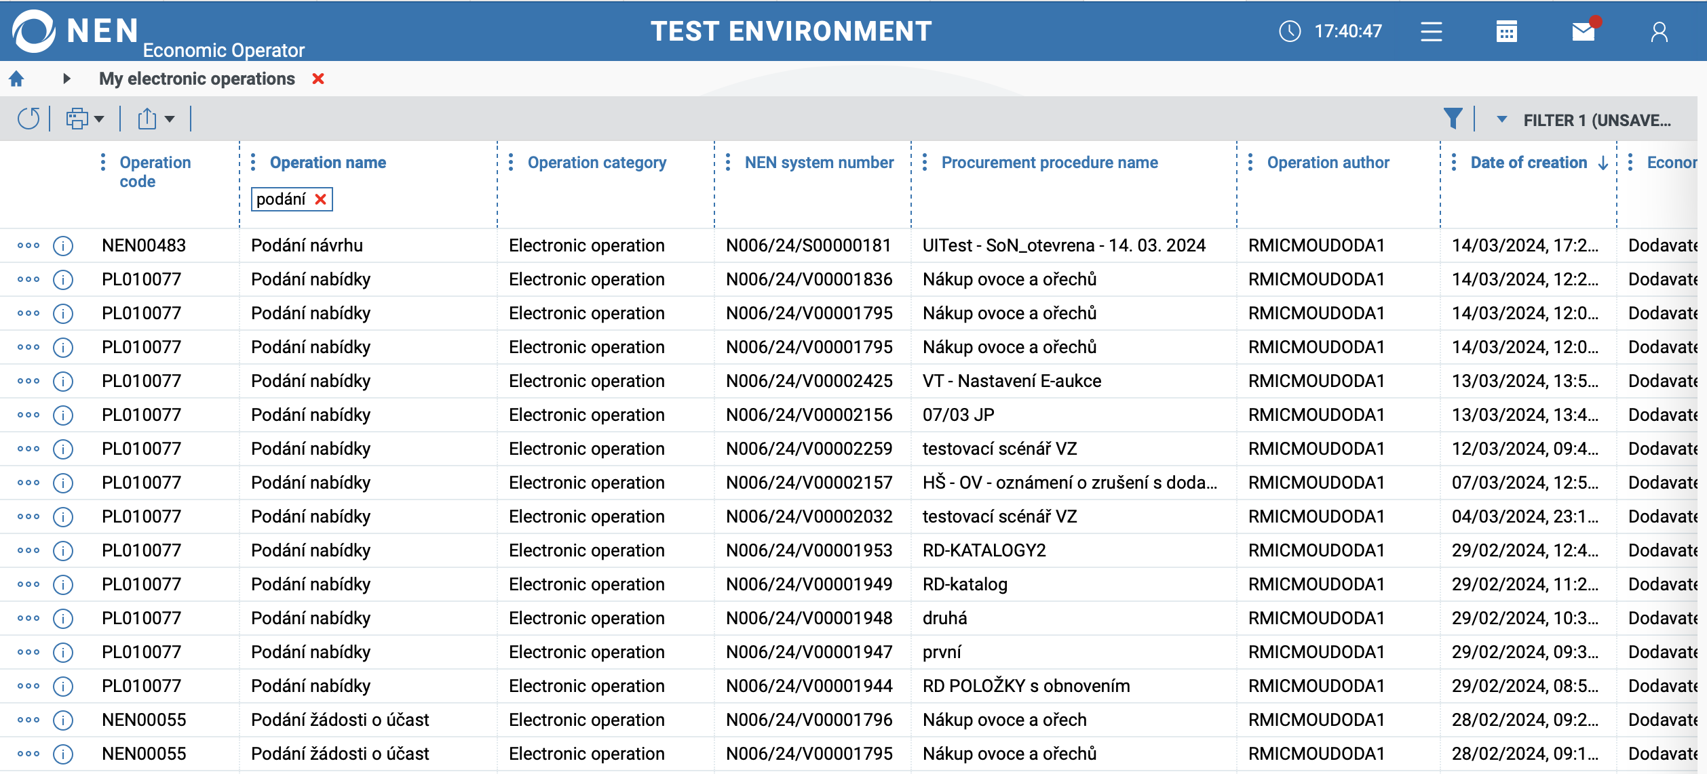
Task: Click the Procurement procedure name header
Action: 1049,163
